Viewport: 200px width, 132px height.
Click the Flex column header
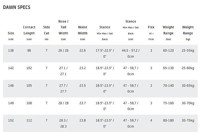151,27
